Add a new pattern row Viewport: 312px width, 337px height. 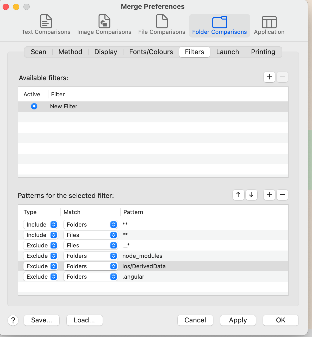[269, 195]
